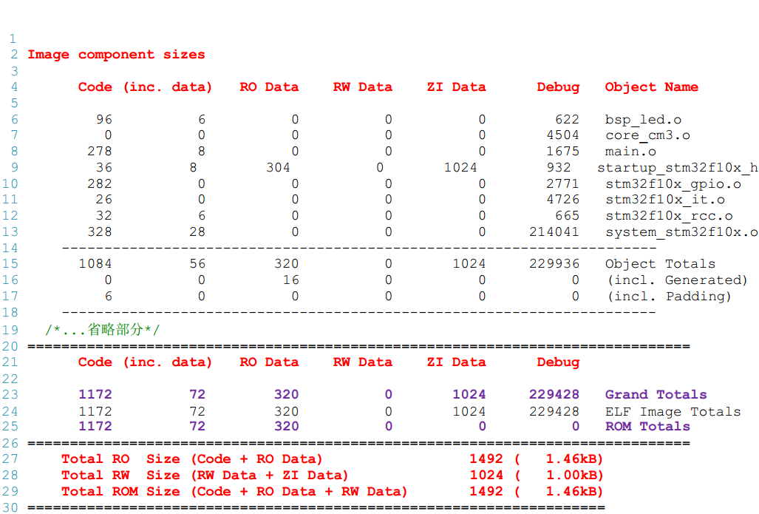Image resolution: width=759 pixels, height=514 pixels.
Task: Click value 1024 in Total RW Size line
Action: point(486,476)
